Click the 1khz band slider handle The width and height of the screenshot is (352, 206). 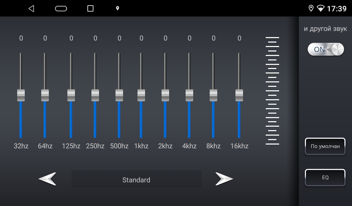pyautogui.click(x=141, y=95)
